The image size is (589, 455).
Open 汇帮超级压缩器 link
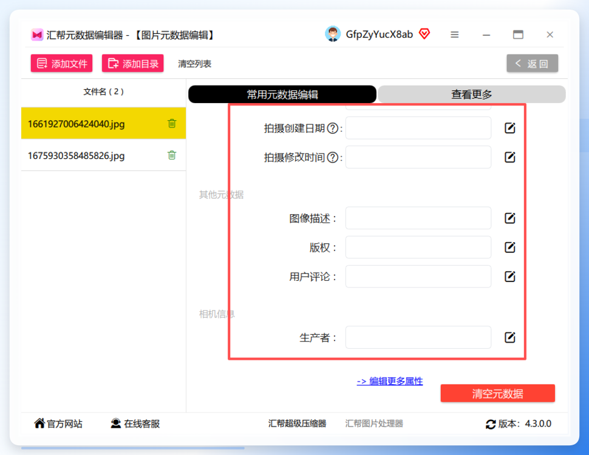click(297, 424)
